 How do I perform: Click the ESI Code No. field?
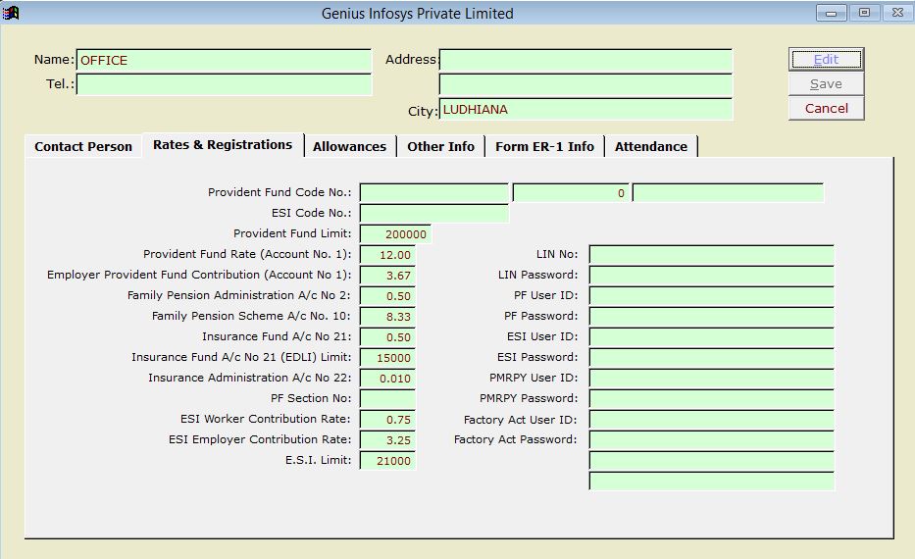click(434, 213)
